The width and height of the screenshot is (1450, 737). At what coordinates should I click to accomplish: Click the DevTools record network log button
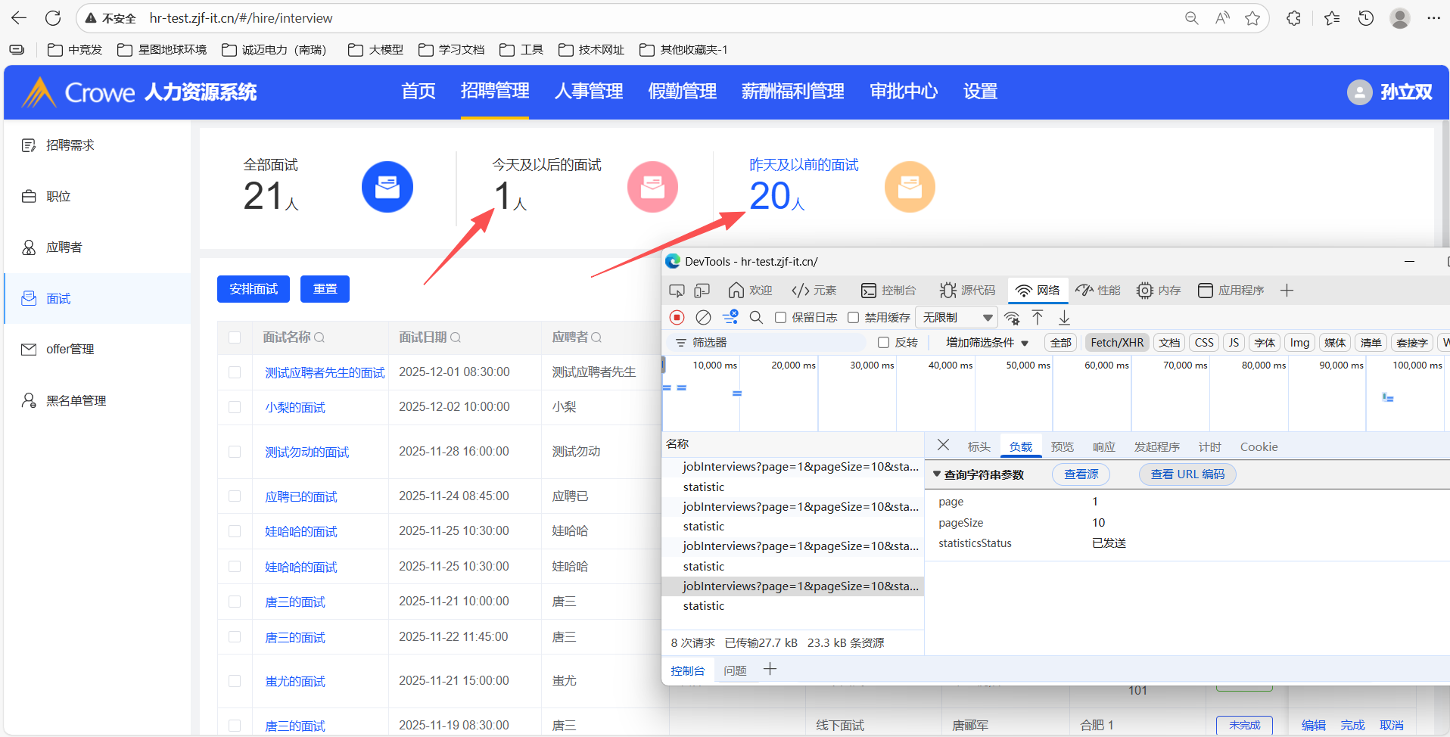coord(677,318)
